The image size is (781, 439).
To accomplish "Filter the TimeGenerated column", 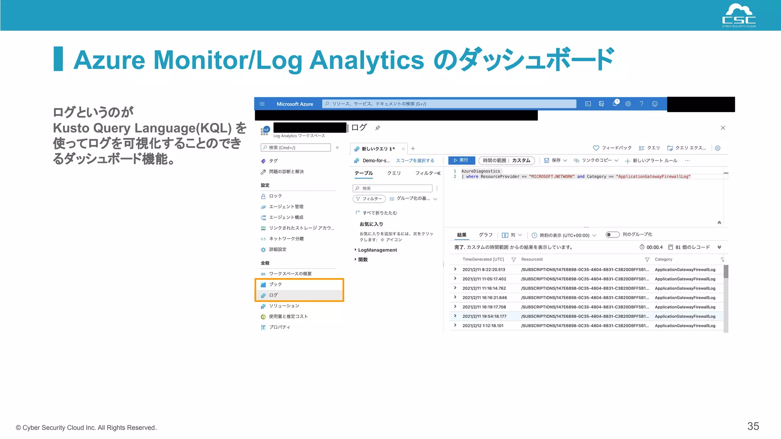I will [x=514, y=260].
